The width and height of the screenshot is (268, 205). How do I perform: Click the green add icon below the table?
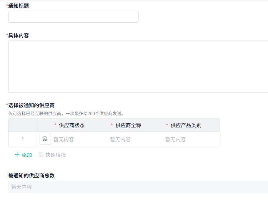pyautogui.click(x=16, y=155)
